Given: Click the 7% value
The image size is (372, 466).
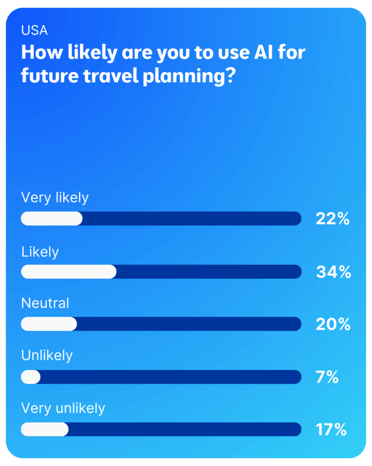Looking at the screenshot, I should 327,377.
